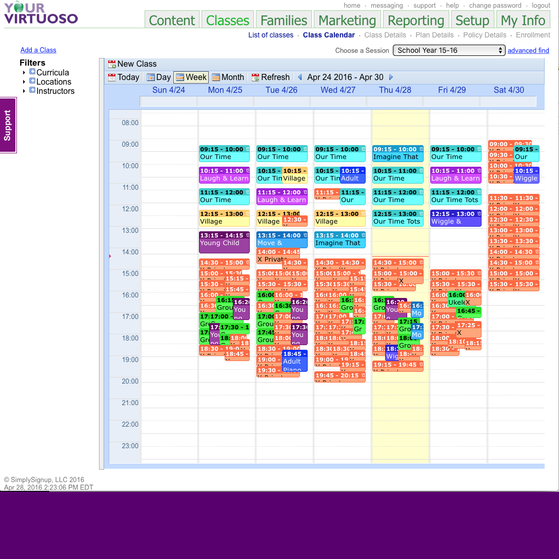Click the Day view icon
This screenshot has height=559, width=559.
click(x=151, y=77)
